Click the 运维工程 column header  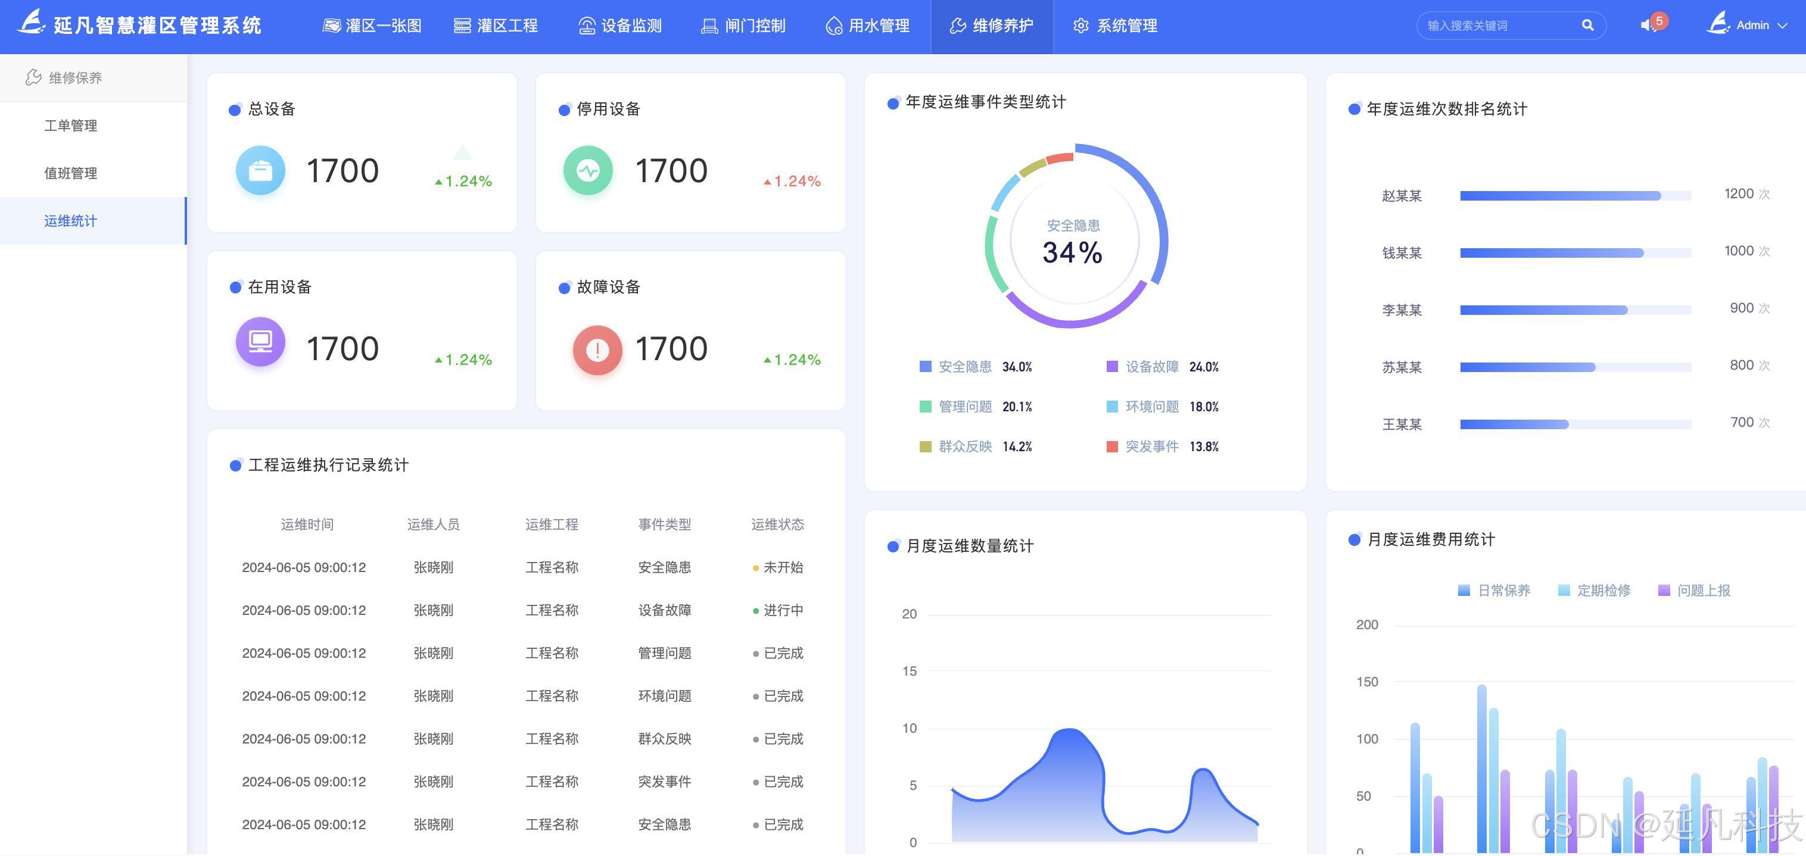pyautogui.click(x=552, y=524)
